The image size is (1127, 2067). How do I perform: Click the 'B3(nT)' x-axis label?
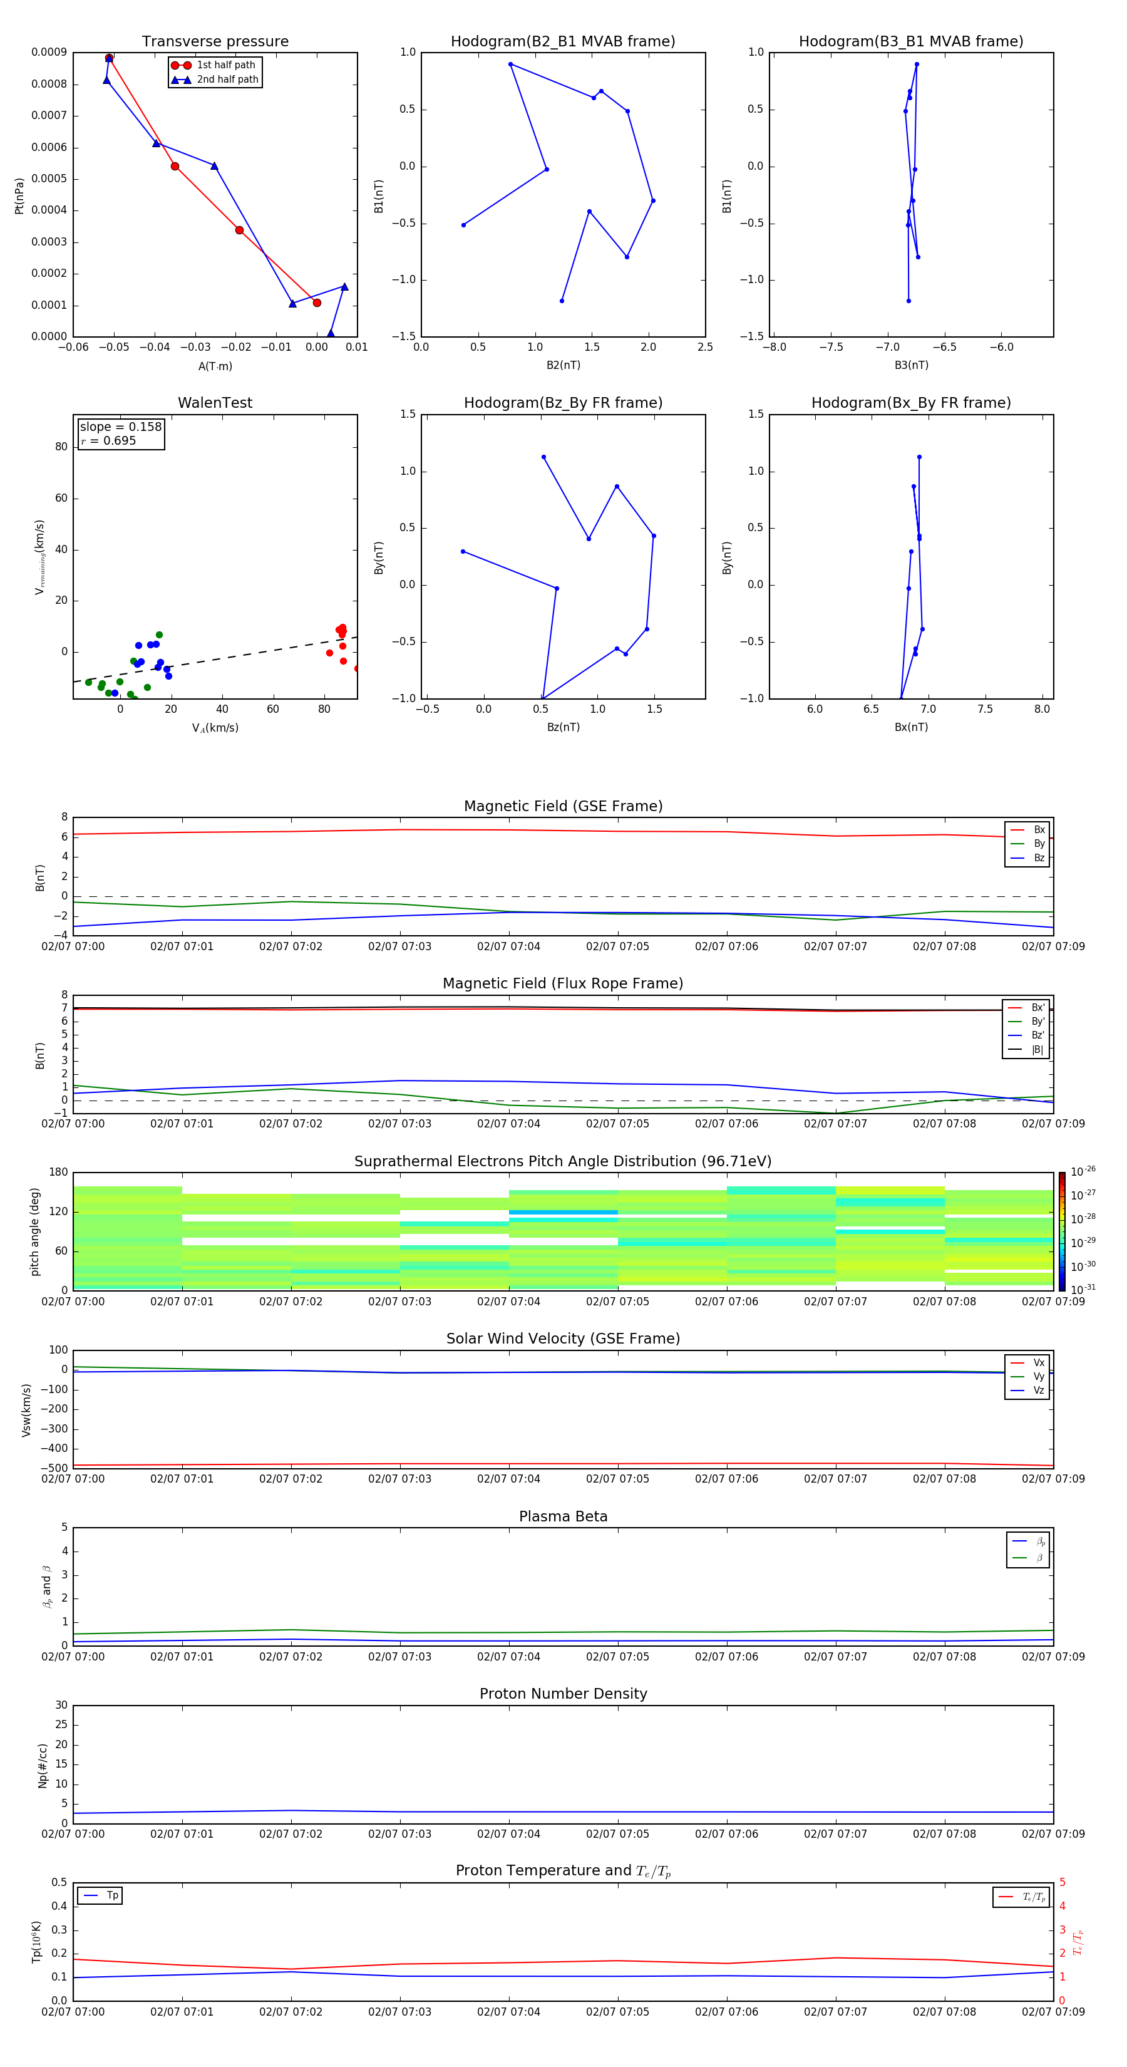pyautogui.click(x=911, y=365)
